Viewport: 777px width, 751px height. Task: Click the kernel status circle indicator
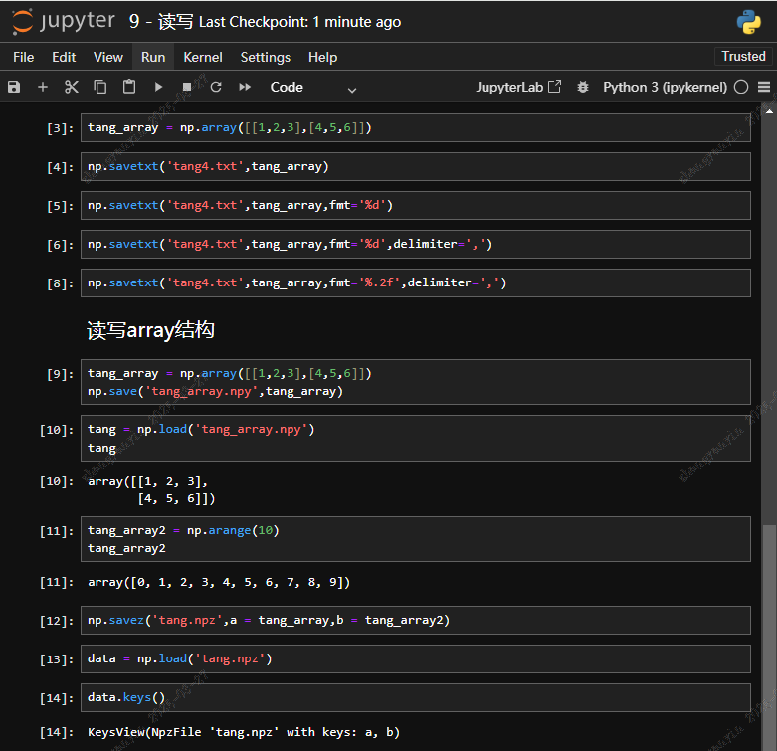point(741,87)
